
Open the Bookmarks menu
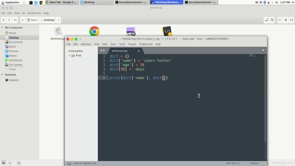34,13
